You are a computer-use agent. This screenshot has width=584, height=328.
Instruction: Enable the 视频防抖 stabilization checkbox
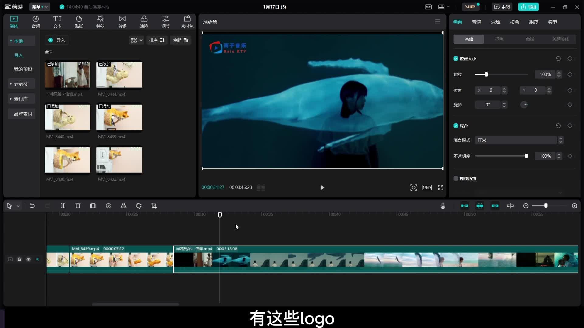[x=456, y=179]
